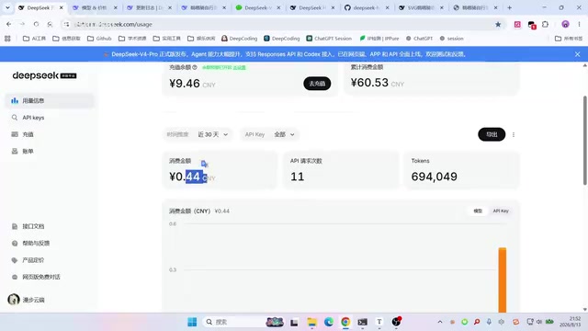Click the translate icon near 消费金额
588x331 pixels.
click(204, 164)
